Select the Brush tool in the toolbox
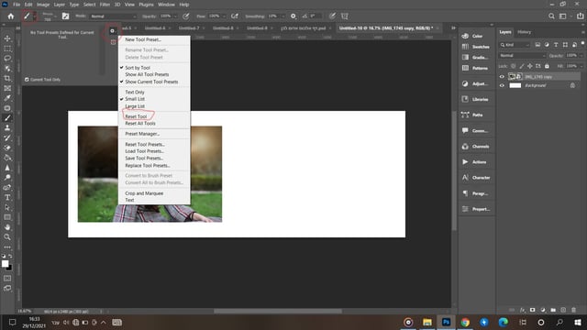The width and height of the screenshot is (587, 330). click(7, 118)
